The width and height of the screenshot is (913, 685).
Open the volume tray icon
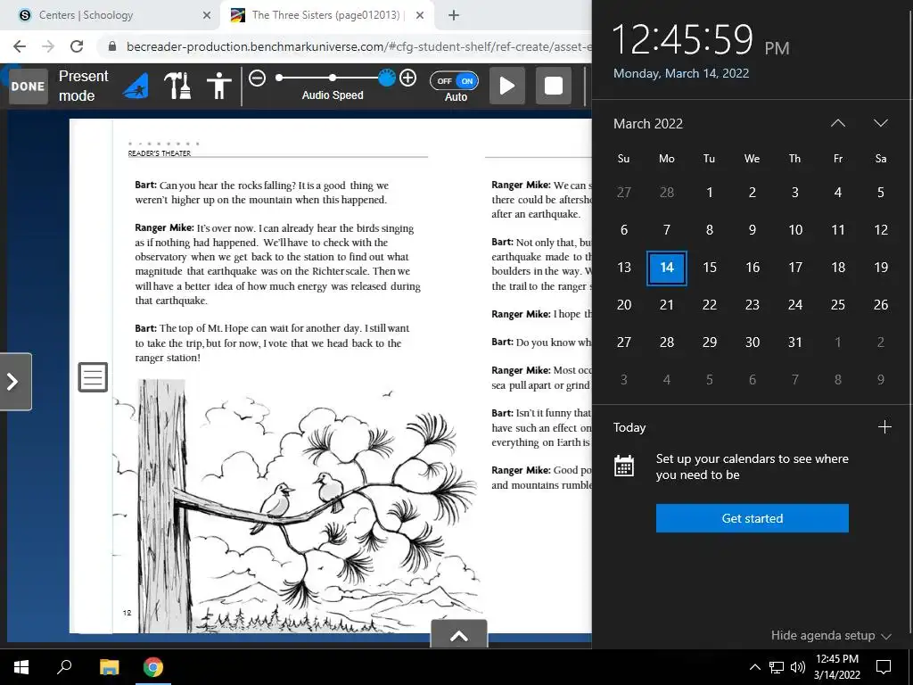pos(798,667)
